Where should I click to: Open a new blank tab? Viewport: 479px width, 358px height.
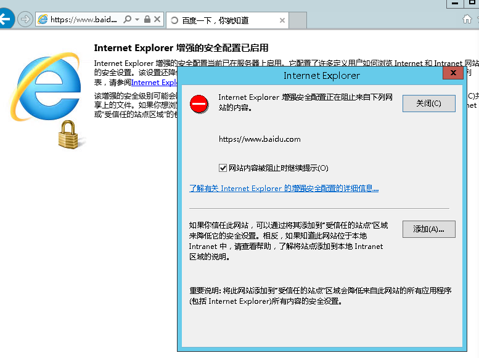[298, 20]
